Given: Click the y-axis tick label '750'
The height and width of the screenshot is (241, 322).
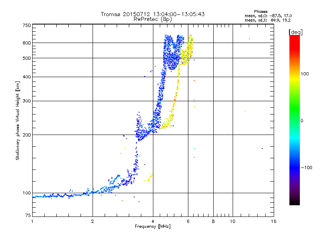Looking at the screenshot, I should [27, 25].
